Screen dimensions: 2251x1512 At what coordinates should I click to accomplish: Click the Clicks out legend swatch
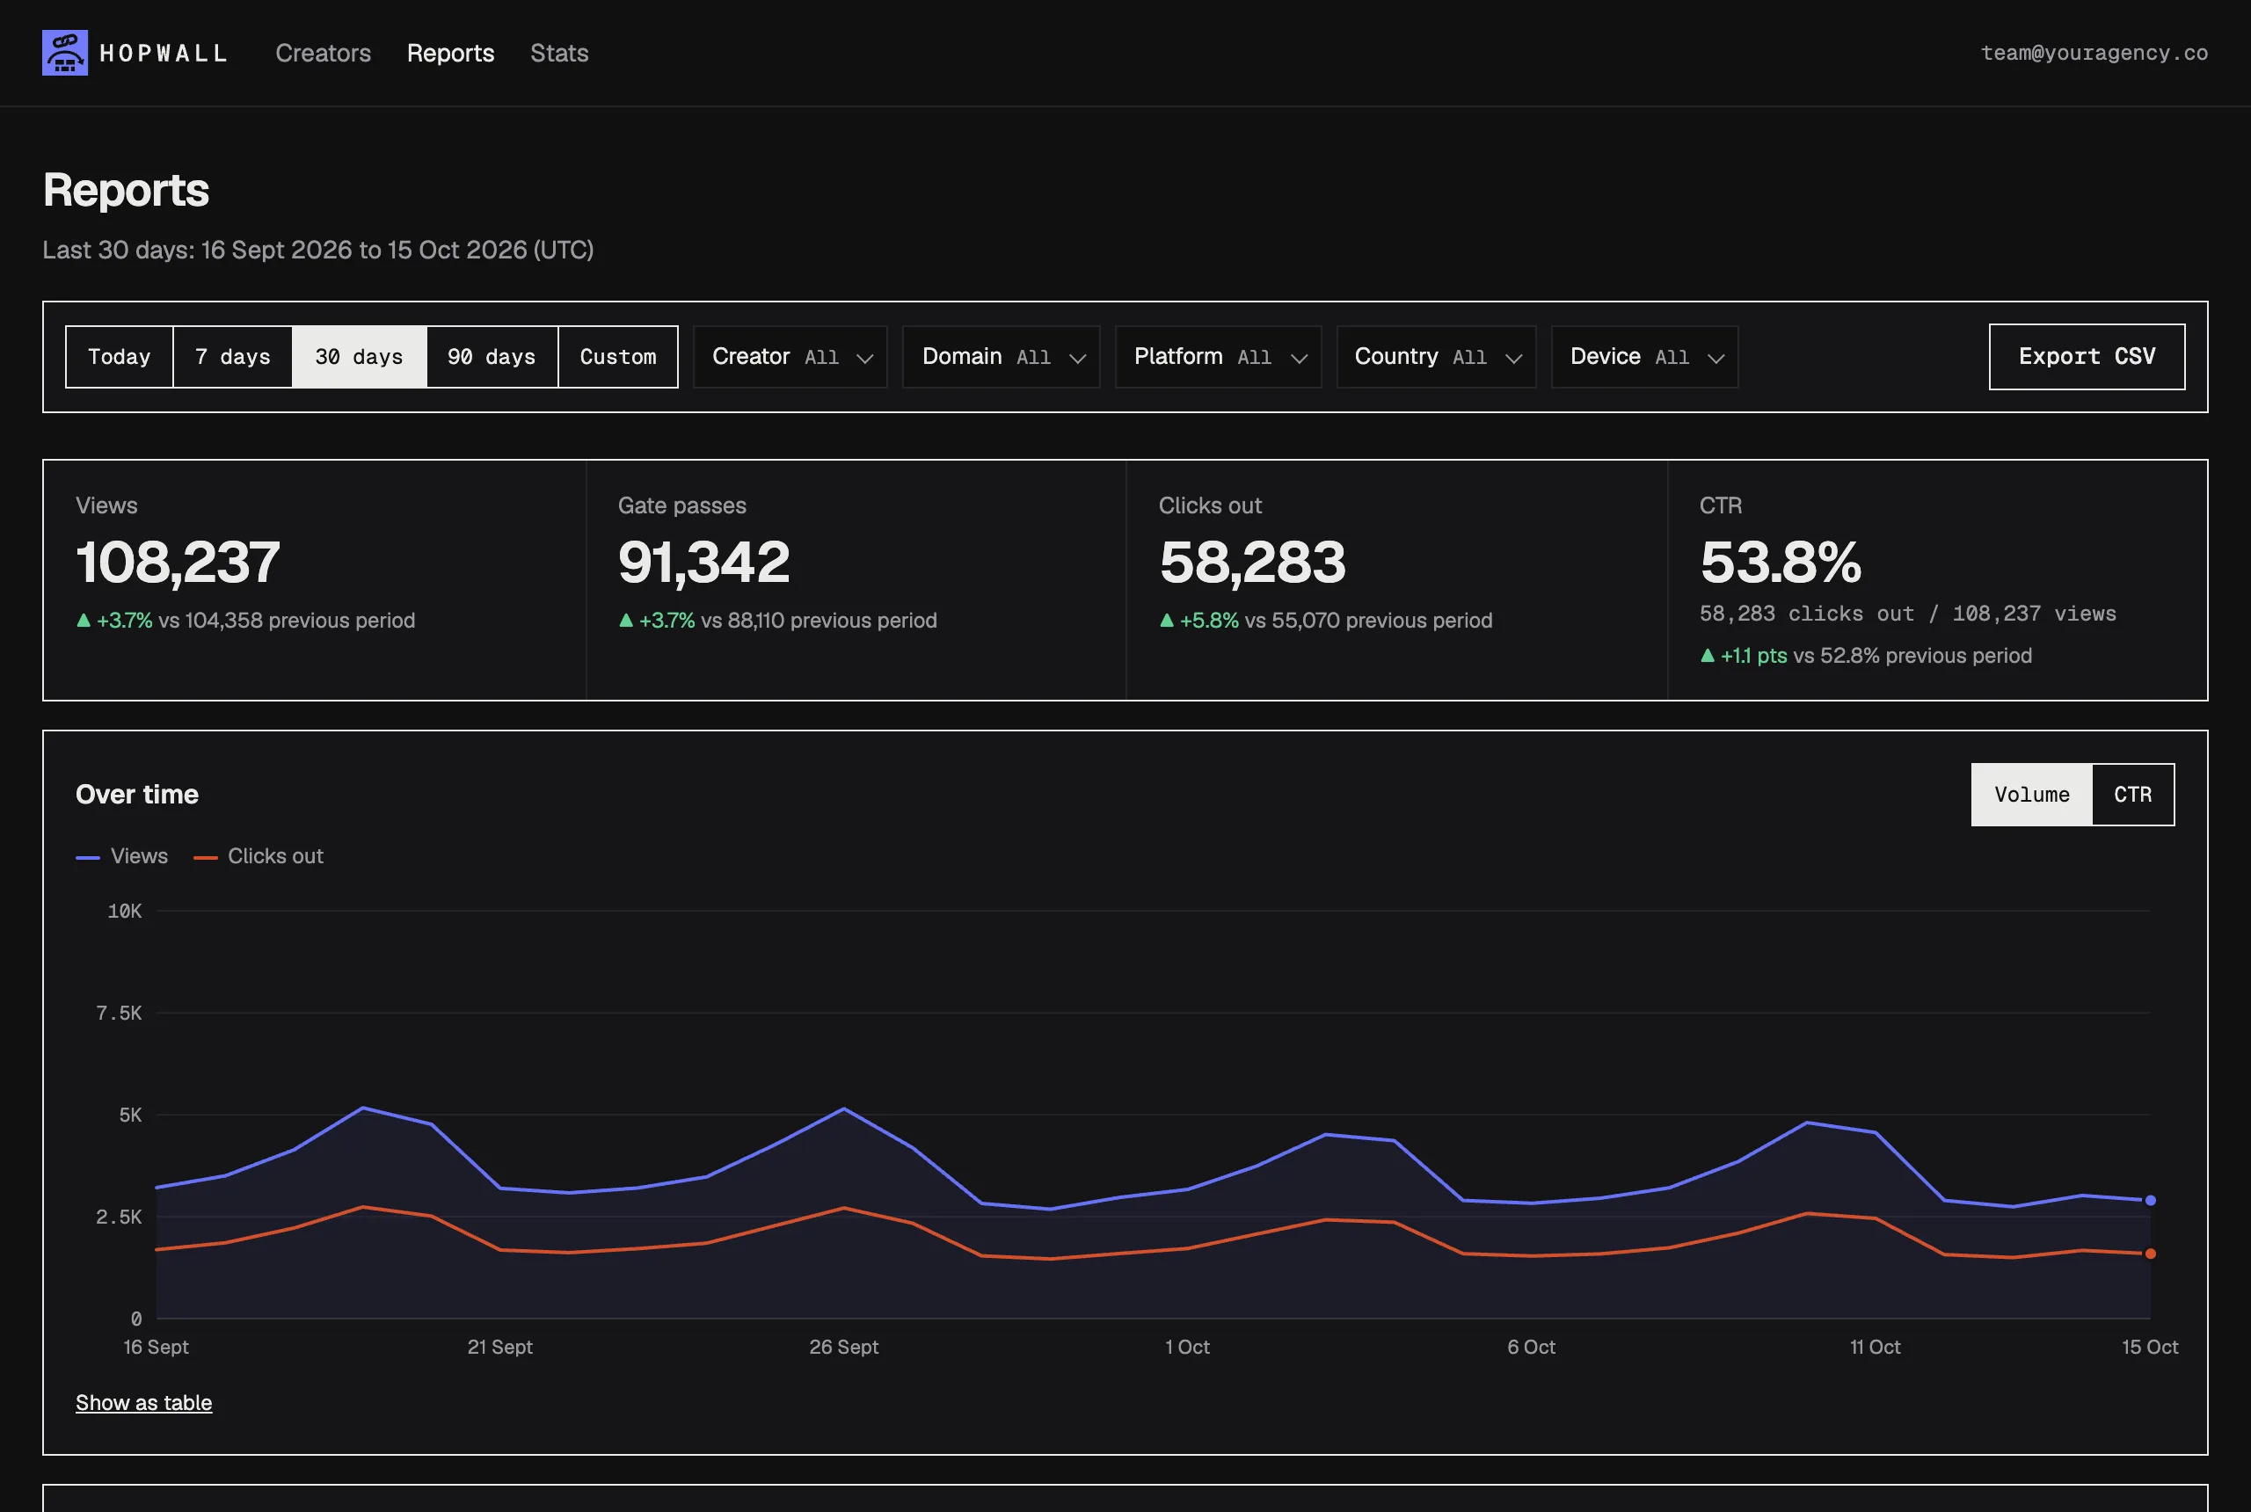(x=206, y=857)
